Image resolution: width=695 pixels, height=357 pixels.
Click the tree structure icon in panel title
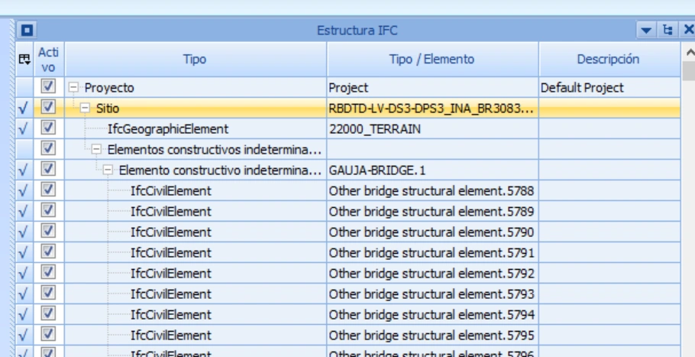(665, 32)
